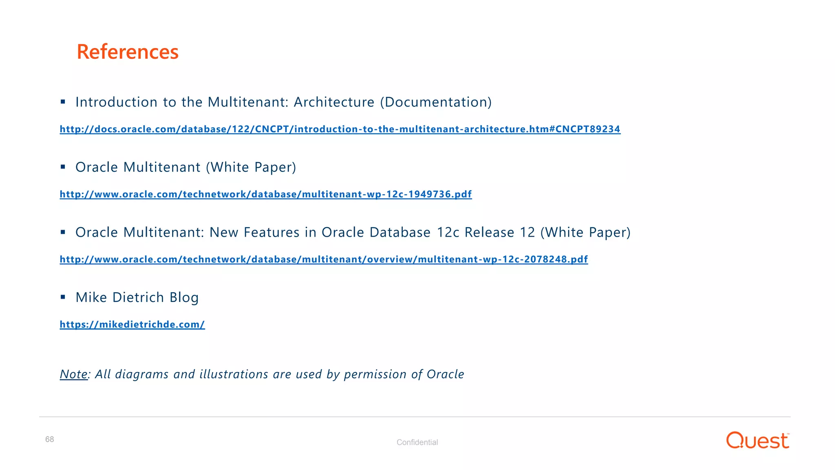Click the 'Confidential' footer text

click(417, 442)
